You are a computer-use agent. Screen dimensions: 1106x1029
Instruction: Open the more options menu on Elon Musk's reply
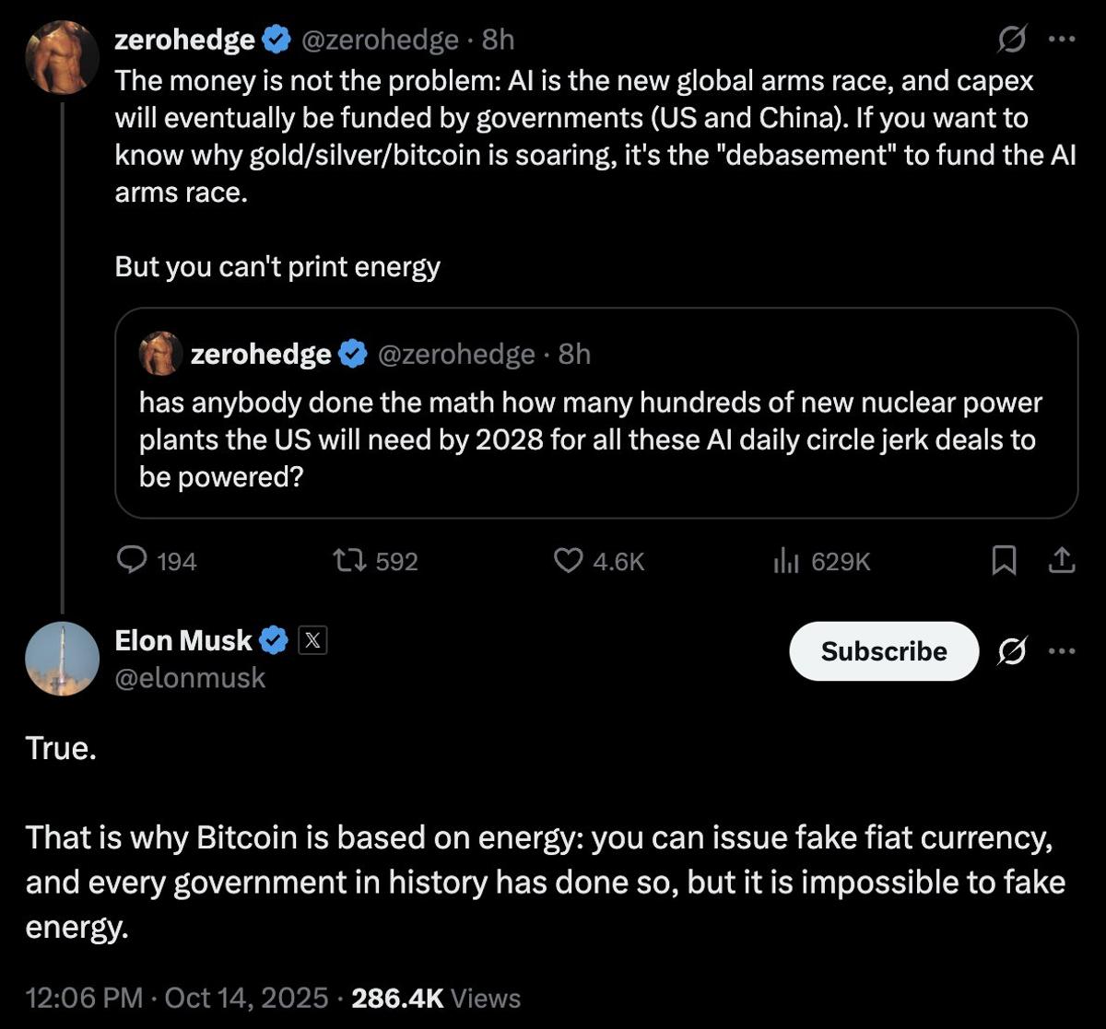1062,651
